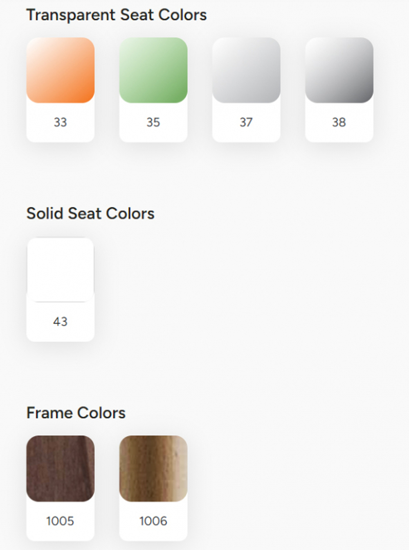The width and height of the screenshot is (409, 550).
Task: Click the number 43 label
Action: pos(61,321)
